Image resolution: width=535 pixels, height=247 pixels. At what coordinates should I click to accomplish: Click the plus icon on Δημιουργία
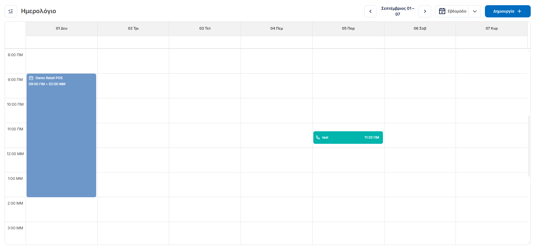point(519,11)
